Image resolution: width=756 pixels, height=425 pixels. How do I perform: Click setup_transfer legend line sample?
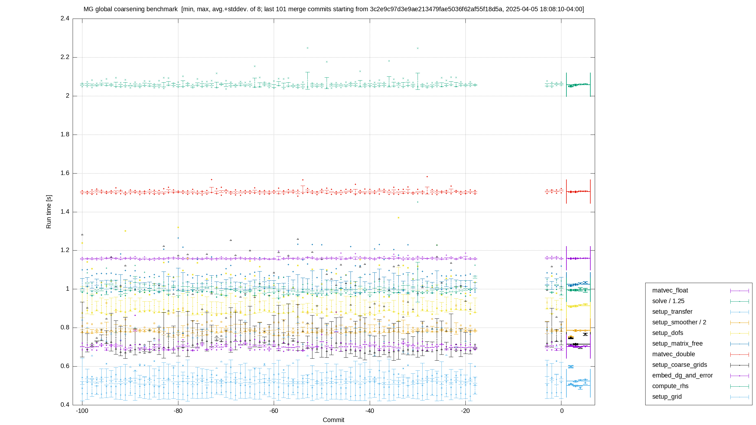[x=739, y=312]
